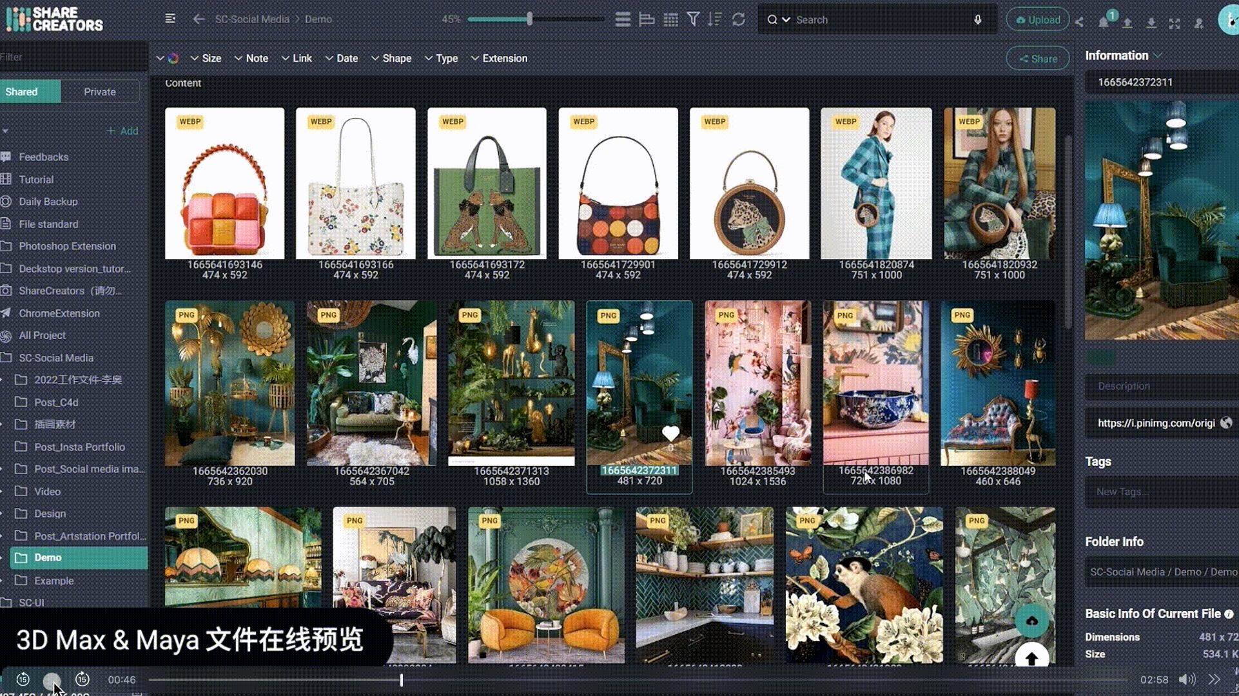Screen dimensions: 1239x696
Task: Click green cloud upload floating button
Action: point(1031,621)
